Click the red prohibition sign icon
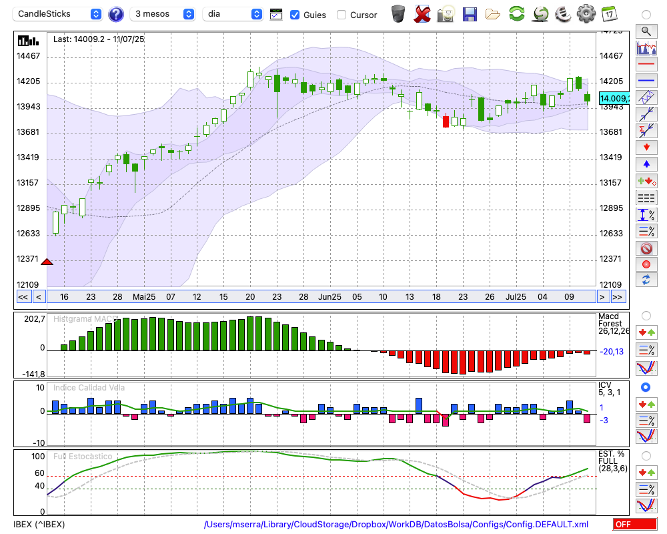The width and height of the screenshot is (667, 534). coord(646,248)
